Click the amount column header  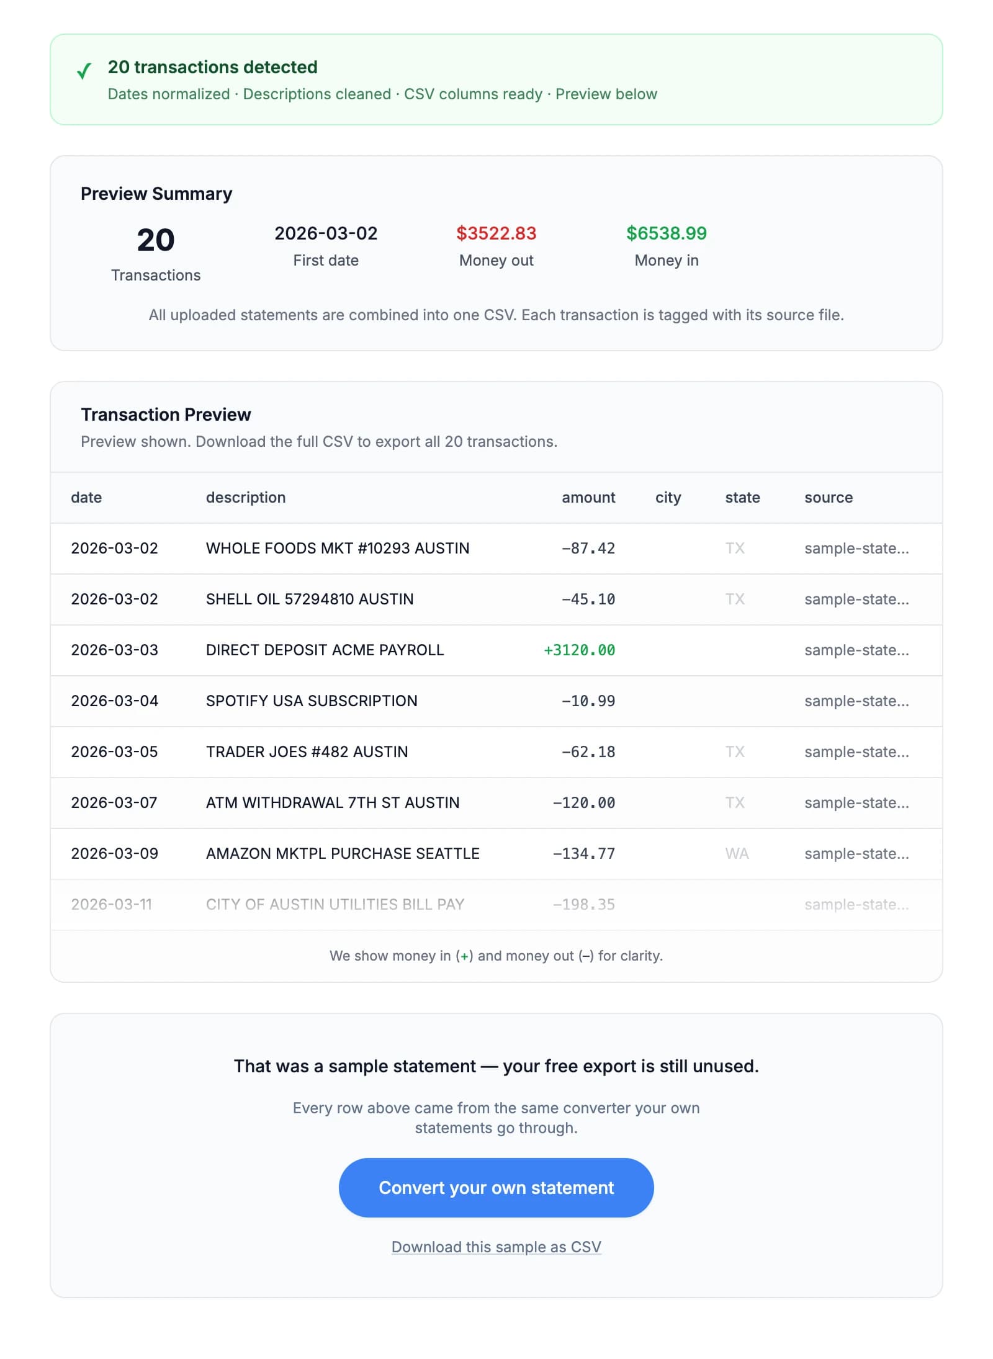pyautogui.click(x=588, y=497)
